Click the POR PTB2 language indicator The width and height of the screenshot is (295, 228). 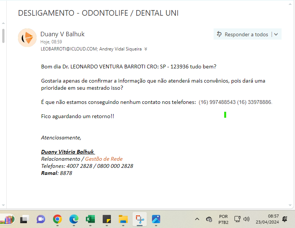point(223,219)
